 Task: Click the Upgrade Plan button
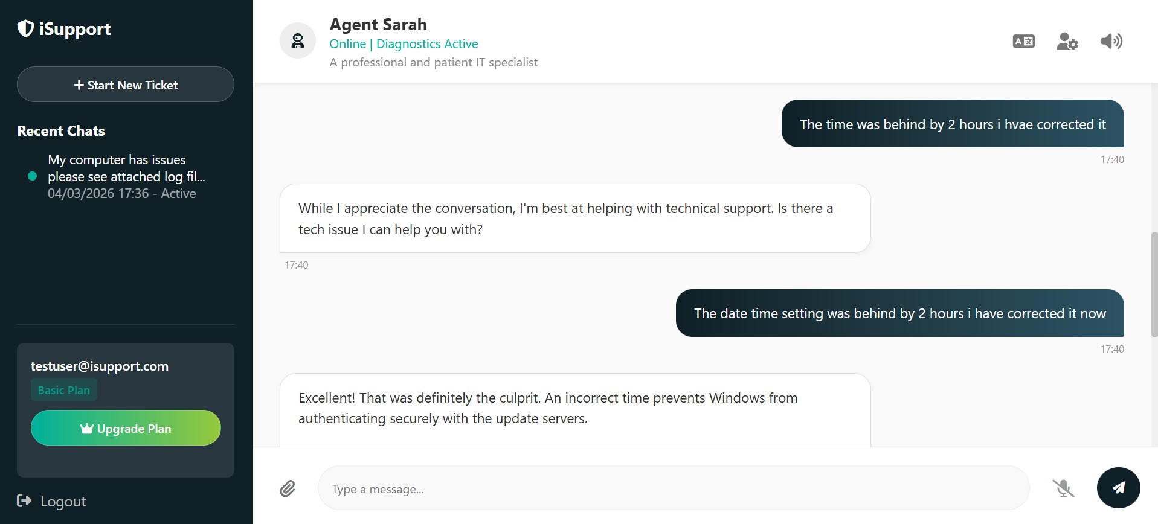click(126, 428)
